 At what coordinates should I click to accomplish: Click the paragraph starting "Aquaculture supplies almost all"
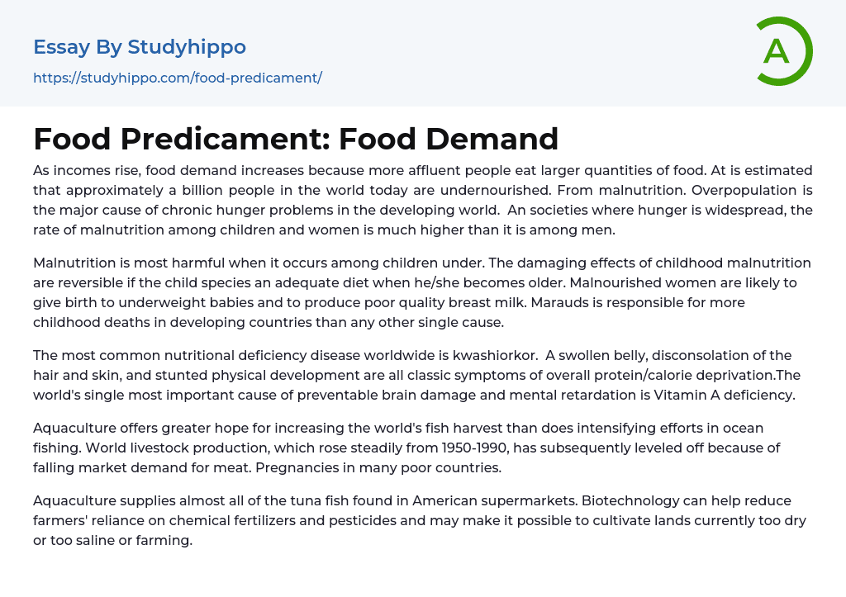coord(422,520)
